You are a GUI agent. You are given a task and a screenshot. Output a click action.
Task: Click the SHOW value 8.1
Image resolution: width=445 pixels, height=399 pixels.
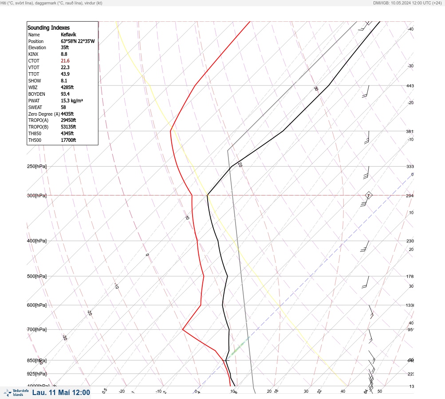64,81
